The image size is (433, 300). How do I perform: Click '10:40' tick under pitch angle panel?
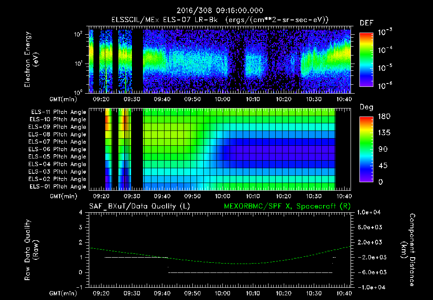coord(344,196)
